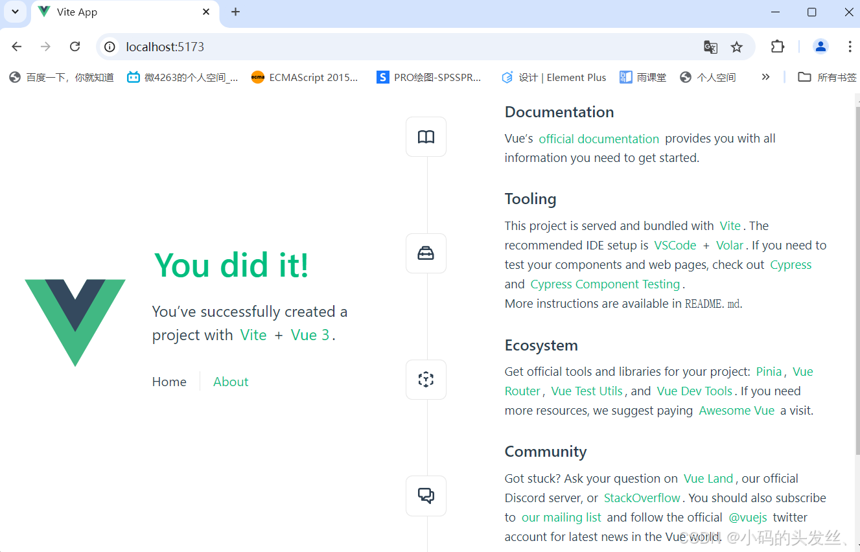Open the our mailing list link
The width and height of the screenshot is (860, 552).
click(x=561, y=518)
